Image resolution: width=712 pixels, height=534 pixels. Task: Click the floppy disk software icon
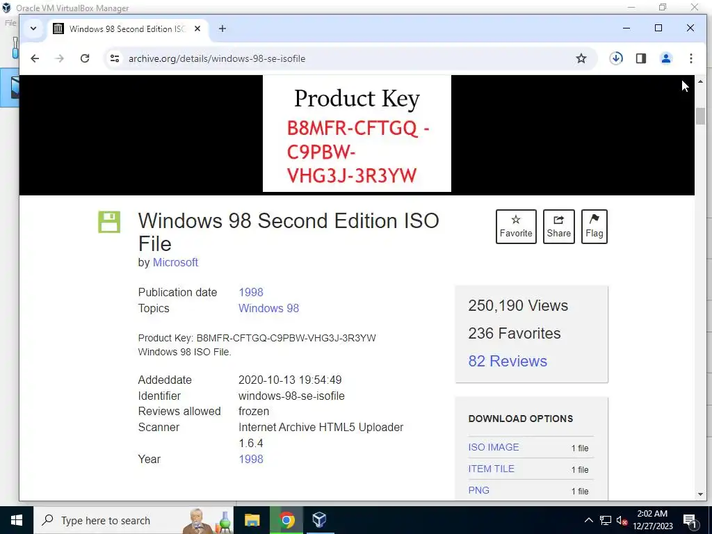[109, 222]
